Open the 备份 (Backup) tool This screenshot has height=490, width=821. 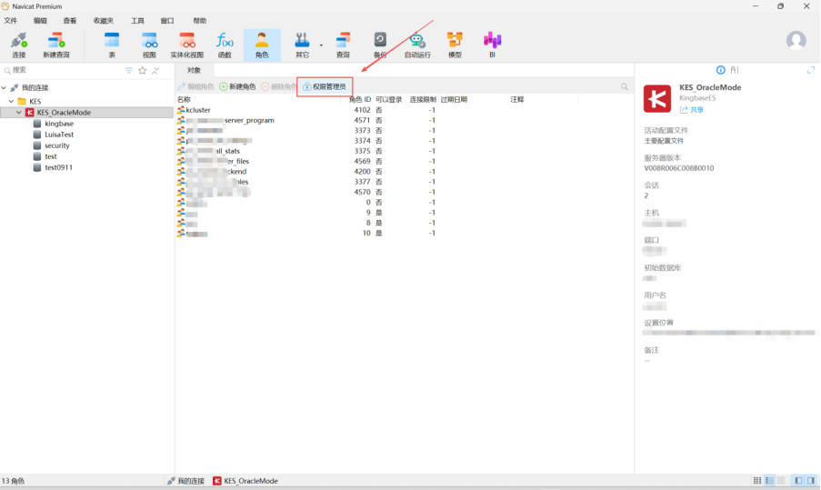[379, 42]
